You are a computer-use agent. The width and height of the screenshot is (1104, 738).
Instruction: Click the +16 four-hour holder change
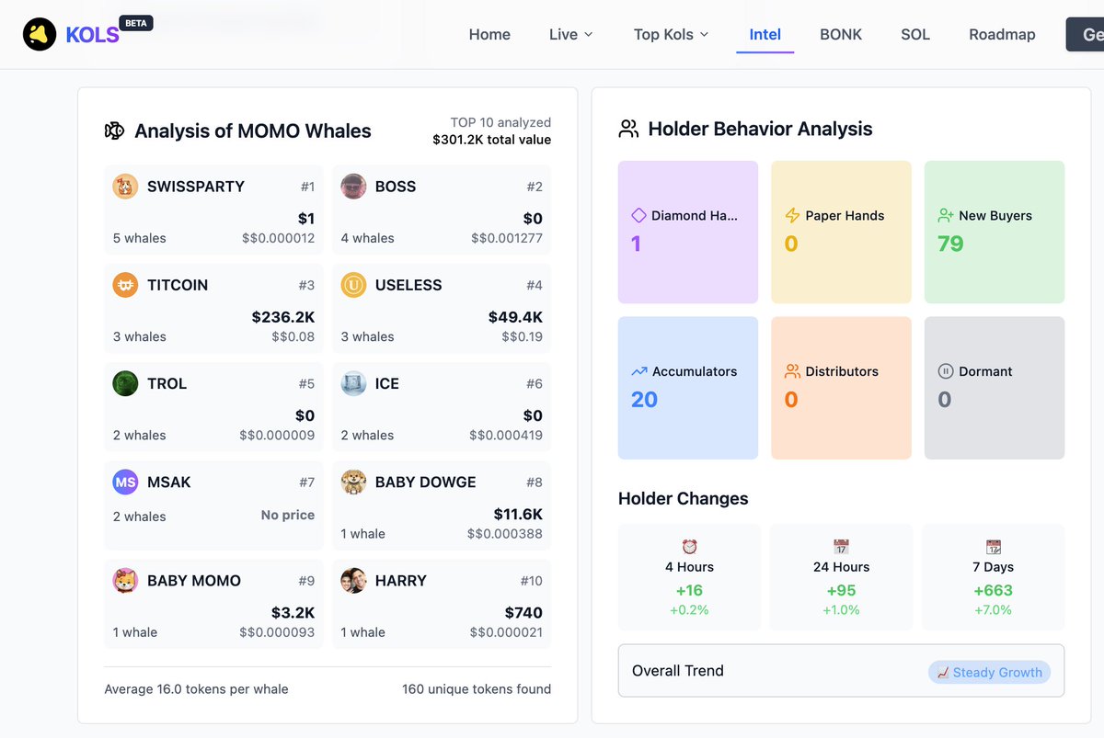(689, 590)
